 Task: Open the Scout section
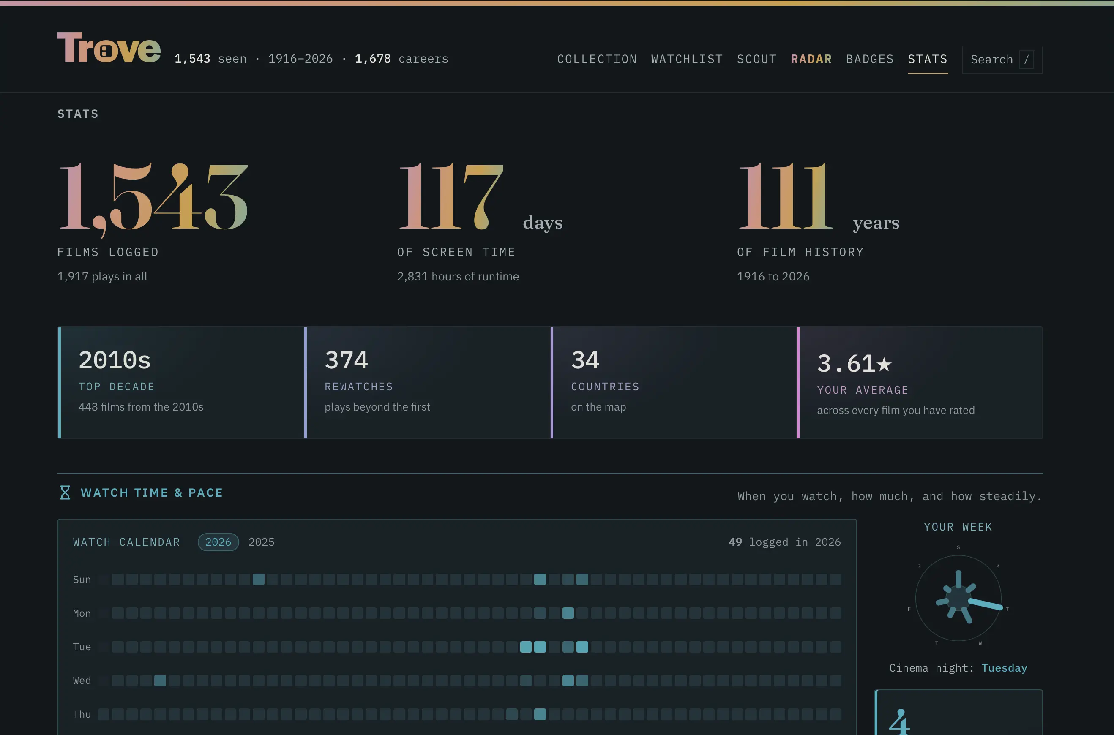757,59
